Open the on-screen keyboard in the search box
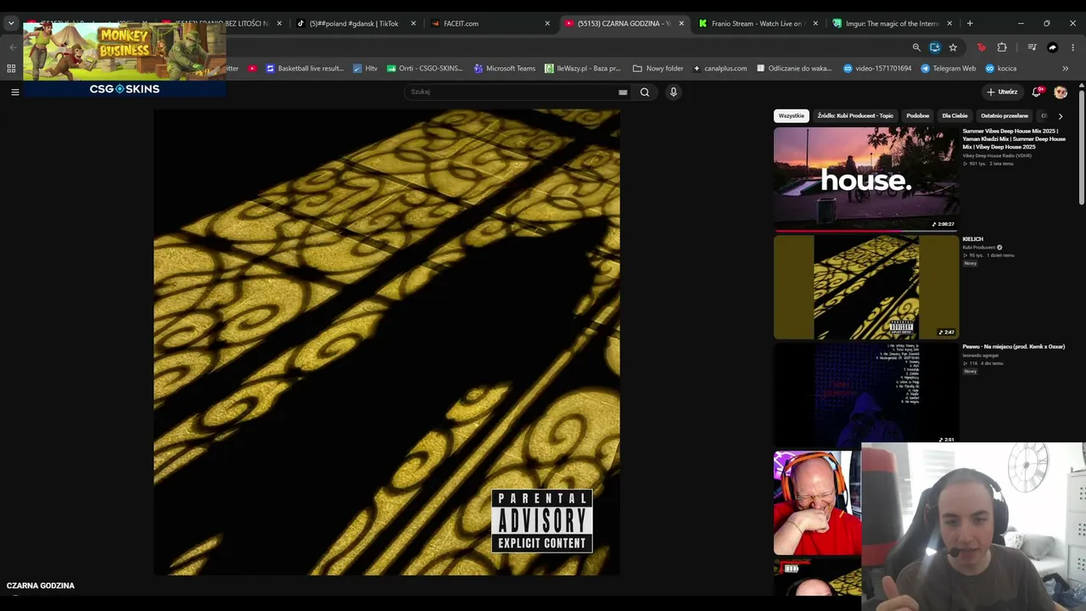1086x611 pixels. [x=623, y=92]
